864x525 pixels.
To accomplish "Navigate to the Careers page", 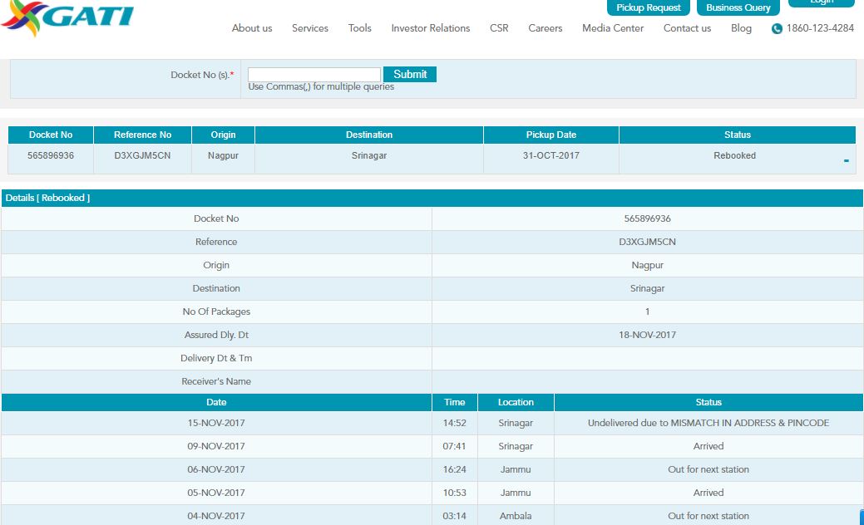I will click(546, 28).
